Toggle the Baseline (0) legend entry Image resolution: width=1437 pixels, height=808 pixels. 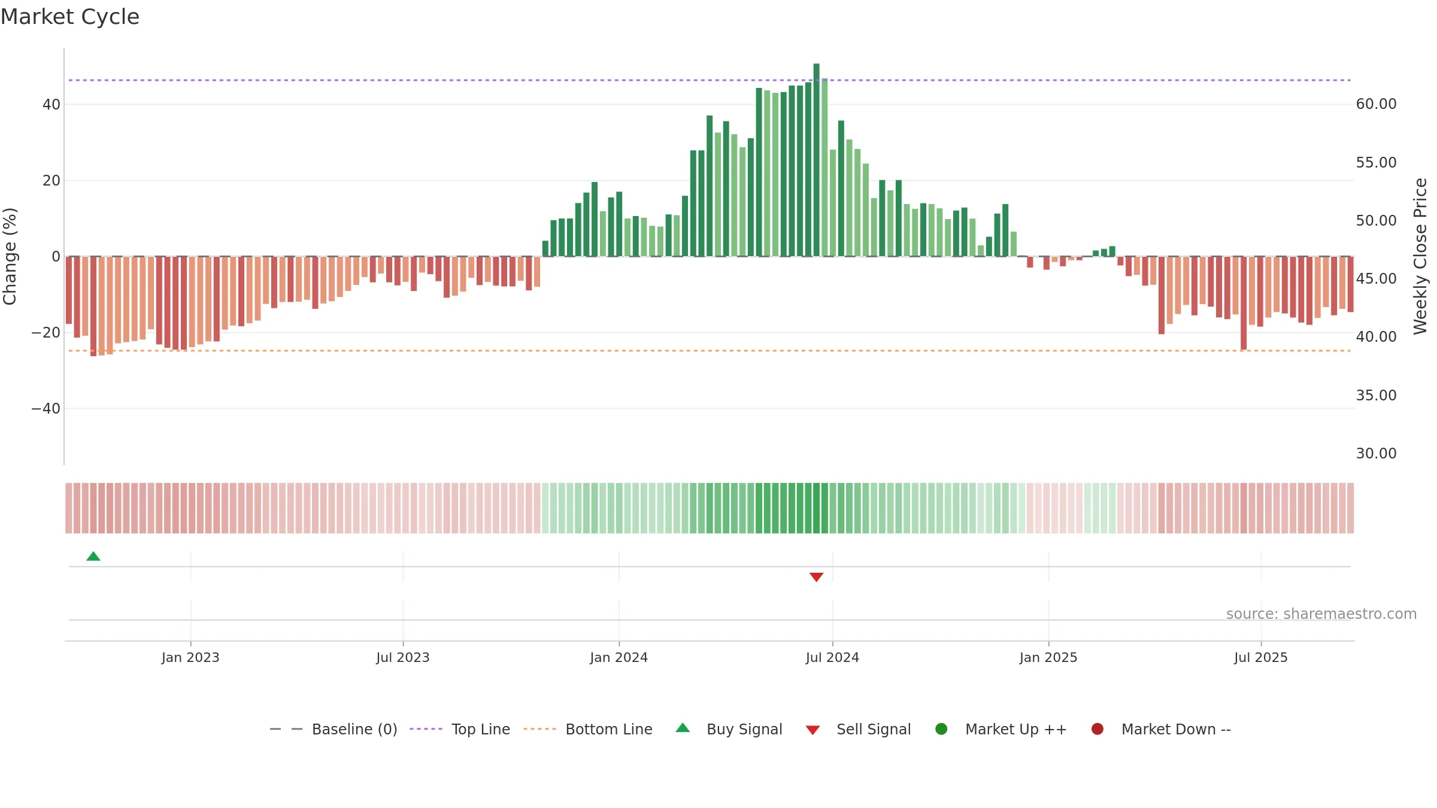click(334, 729)
